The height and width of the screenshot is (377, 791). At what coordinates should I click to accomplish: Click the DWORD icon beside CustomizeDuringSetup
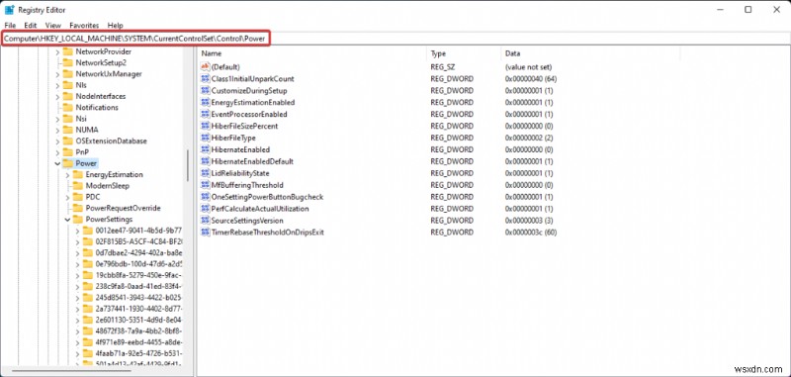[205, 90]
